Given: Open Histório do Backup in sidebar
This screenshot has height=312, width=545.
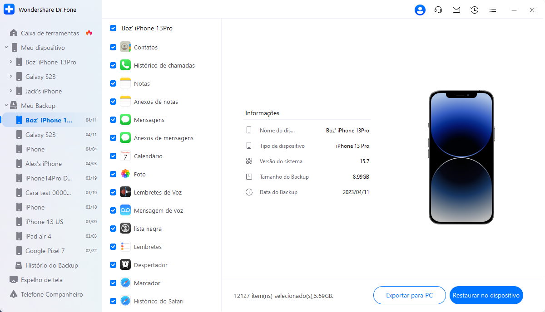Looking at the screenshot, I should [51, 265].
